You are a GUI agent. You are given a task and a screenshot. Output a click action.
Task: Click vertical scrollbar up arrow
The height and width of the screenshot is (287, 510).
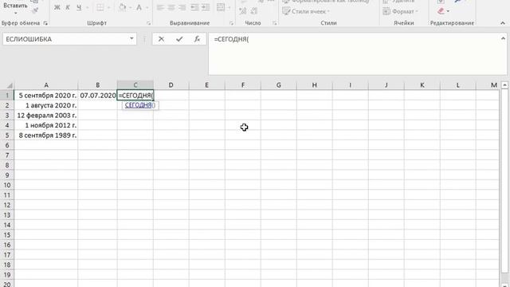[x=504, y=85]
